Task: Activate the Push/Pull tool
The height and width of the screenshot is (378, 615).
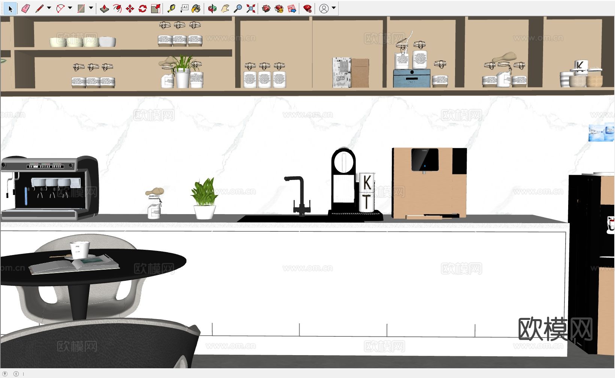Action: click(x=104, y=8)
